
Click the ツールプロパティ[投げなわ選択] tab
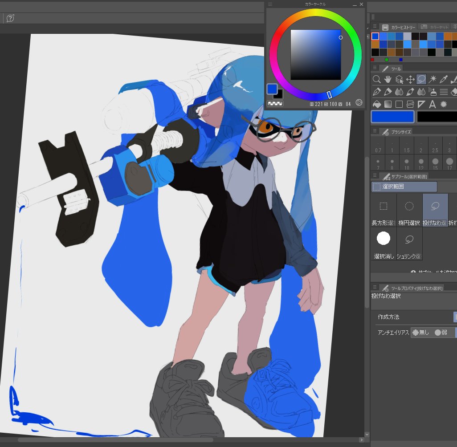pos(412,288)
